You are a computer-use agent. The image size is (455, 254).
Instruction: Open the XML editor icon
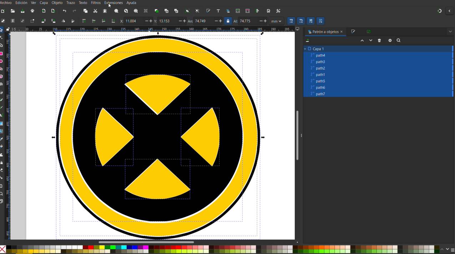(x=238, y=11)
